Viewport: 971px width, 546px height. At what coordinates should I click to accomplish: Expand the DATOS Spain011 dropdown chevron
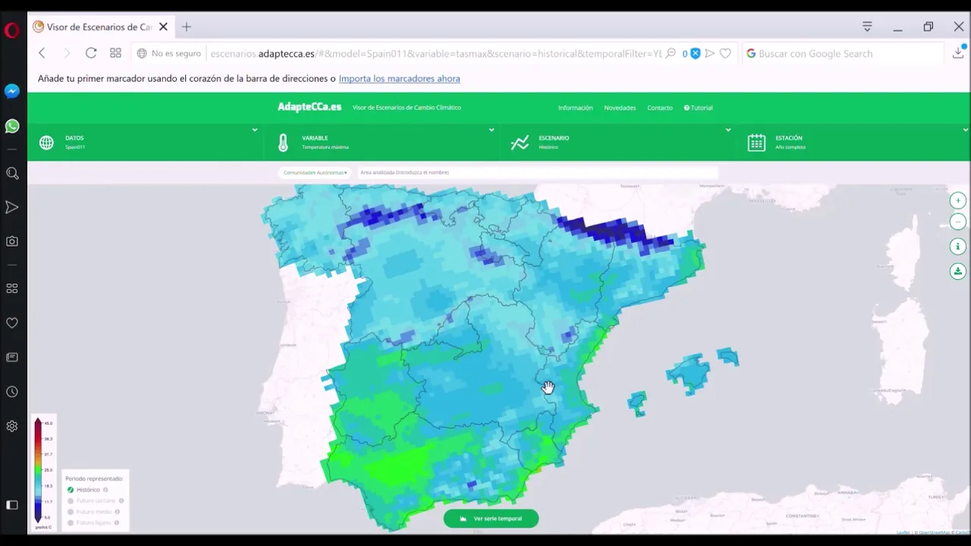click(x=255, y=130)
